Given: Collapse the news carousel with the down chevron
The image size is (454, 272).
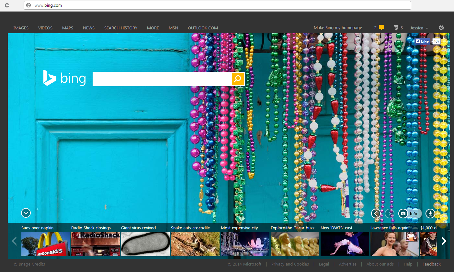Looking at the screenshot, I should click(26, 213).
